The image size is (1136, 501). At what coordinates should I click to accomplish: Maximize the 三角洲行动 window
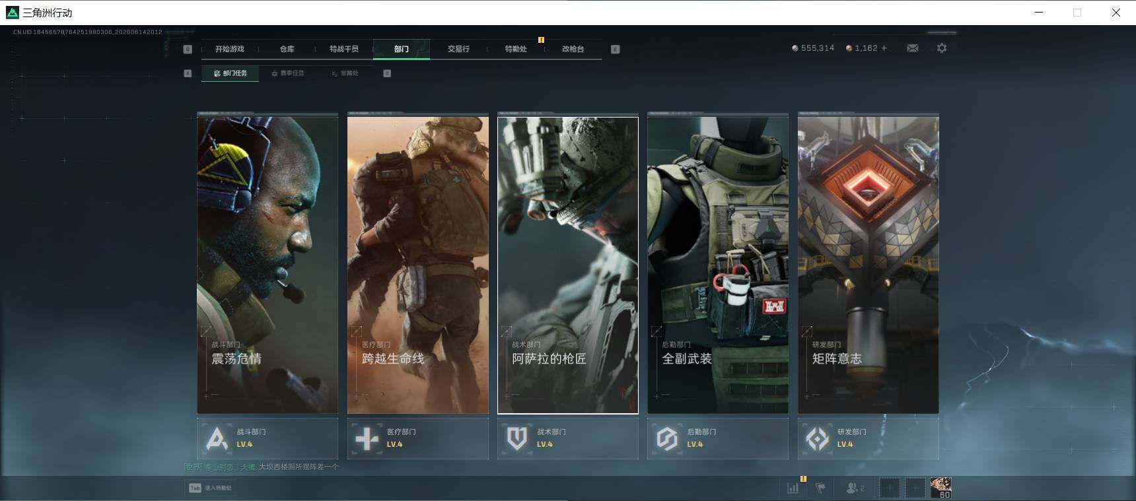(1077, 13)
